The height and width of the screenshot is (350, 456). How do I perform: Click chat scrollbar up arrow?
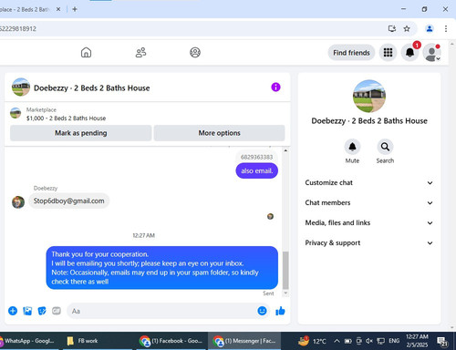[x=285, y=150]
